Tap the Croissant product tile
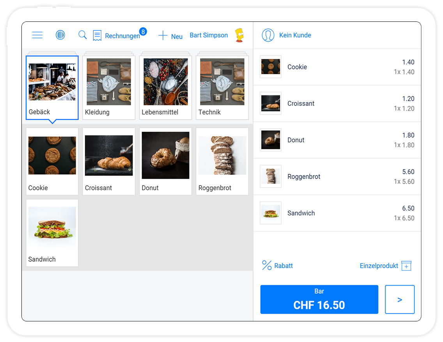This screenshot has height=342, width=443. click(109, 161)
